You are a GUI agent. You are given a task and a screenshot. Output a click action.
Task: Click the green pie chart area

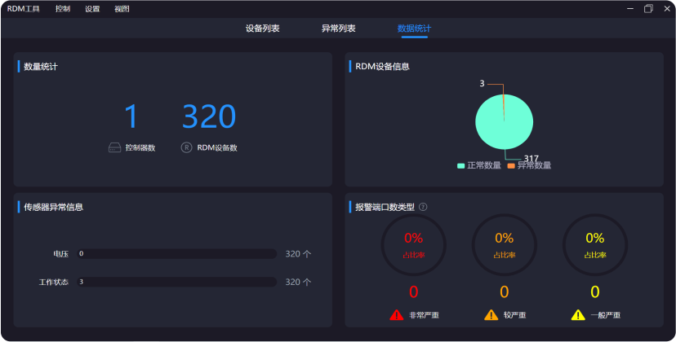point(500,124)
